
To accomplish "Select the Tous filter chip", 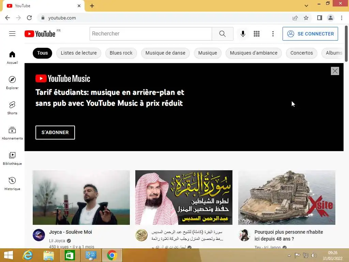I will tap(42, 53).
